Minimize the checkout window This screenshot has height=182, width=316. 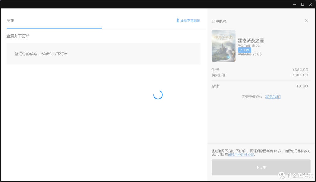pyautogui.click(x=294, y=4)
